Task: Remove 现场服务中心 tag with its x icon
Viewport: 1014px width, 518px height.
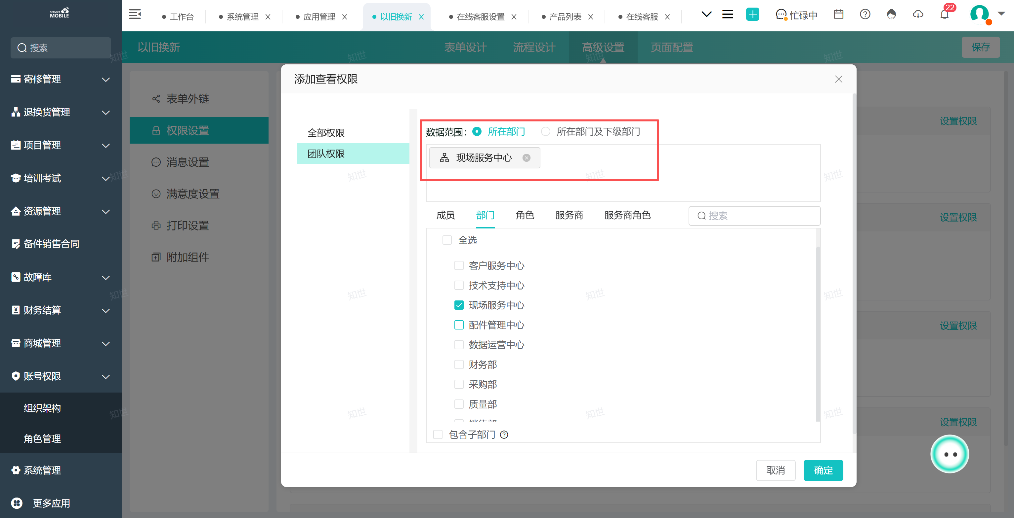Action: (526, 158)
